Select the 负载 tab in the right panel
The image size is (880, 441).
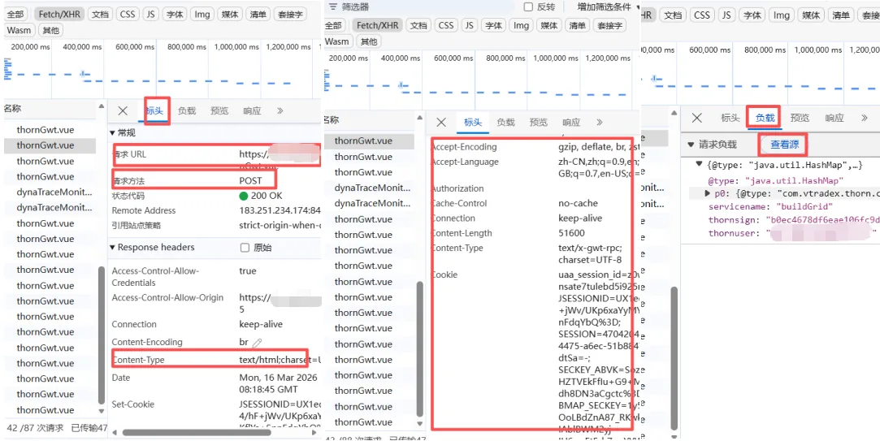765,118
